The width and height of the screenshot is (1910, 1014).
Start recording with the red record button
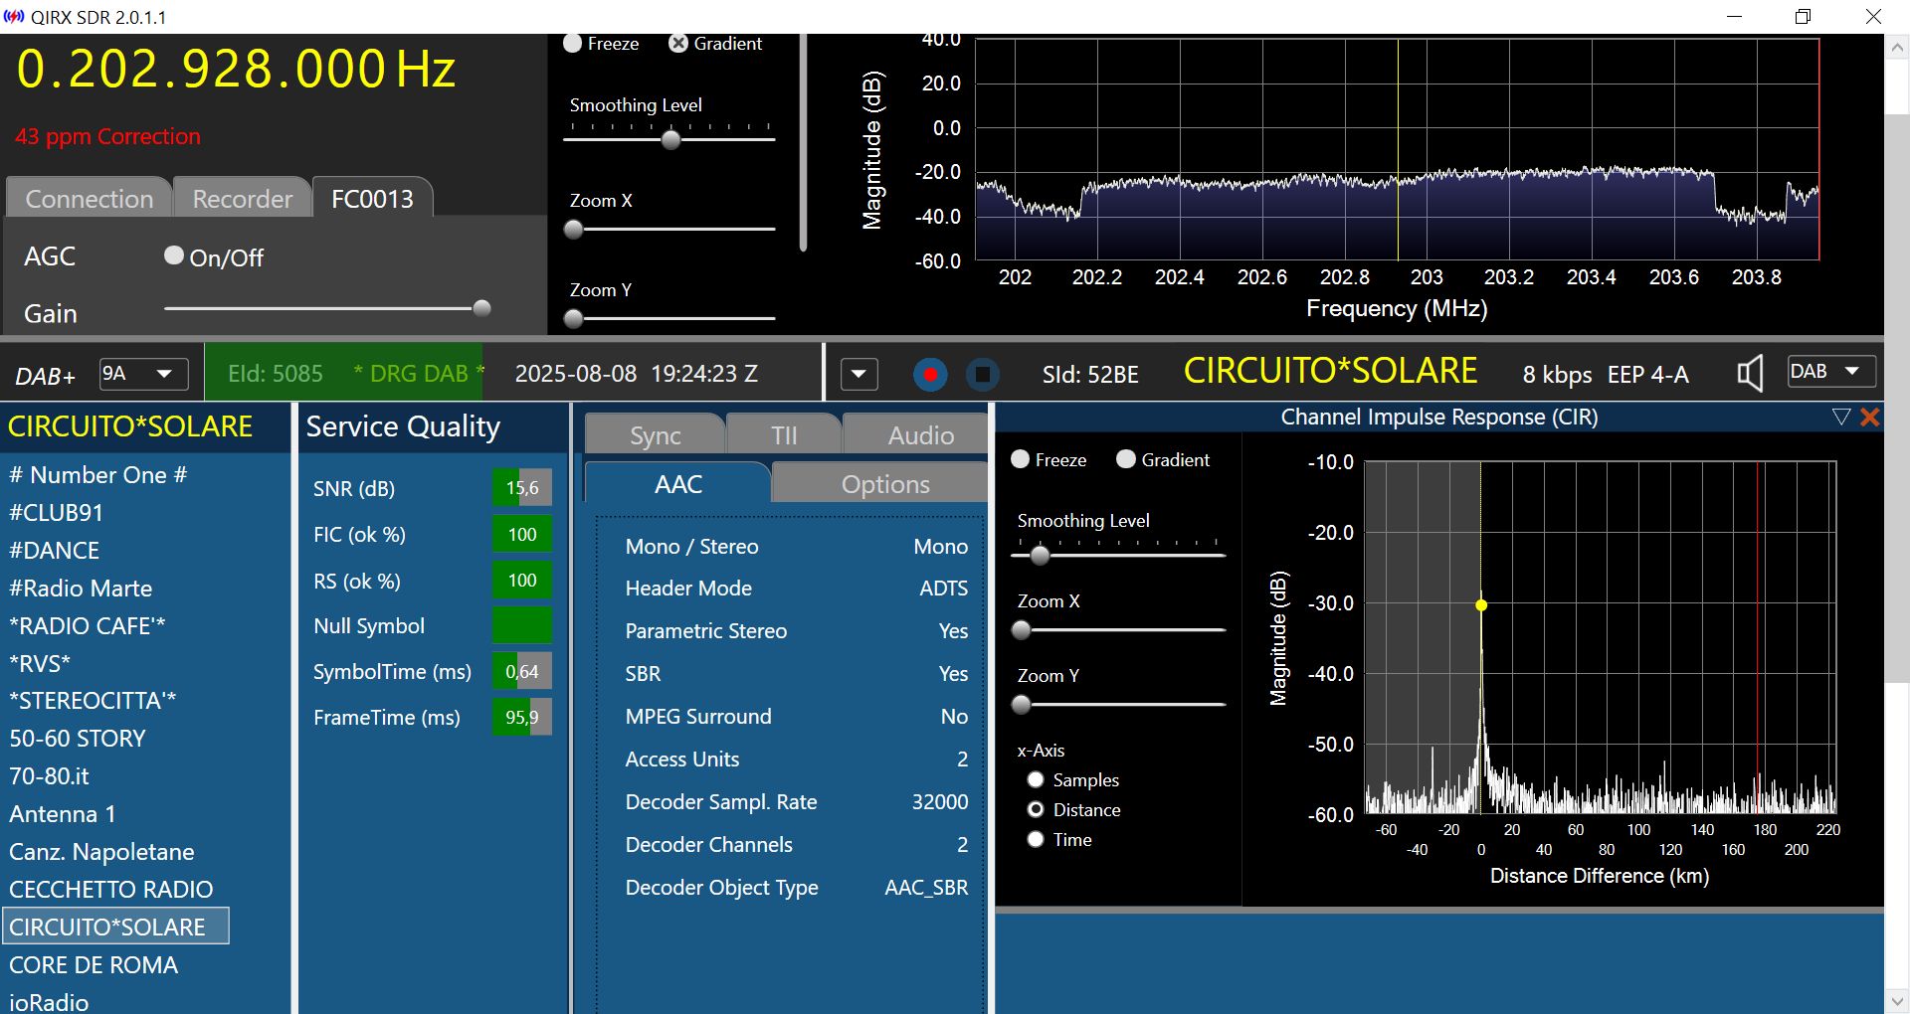coord(929,375)
